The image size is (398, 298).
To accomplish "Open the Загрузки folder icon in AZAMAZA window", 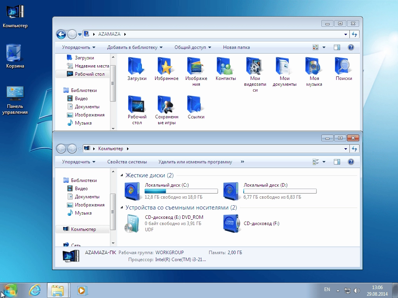I will pyautogui.click(x=137, y=69).
